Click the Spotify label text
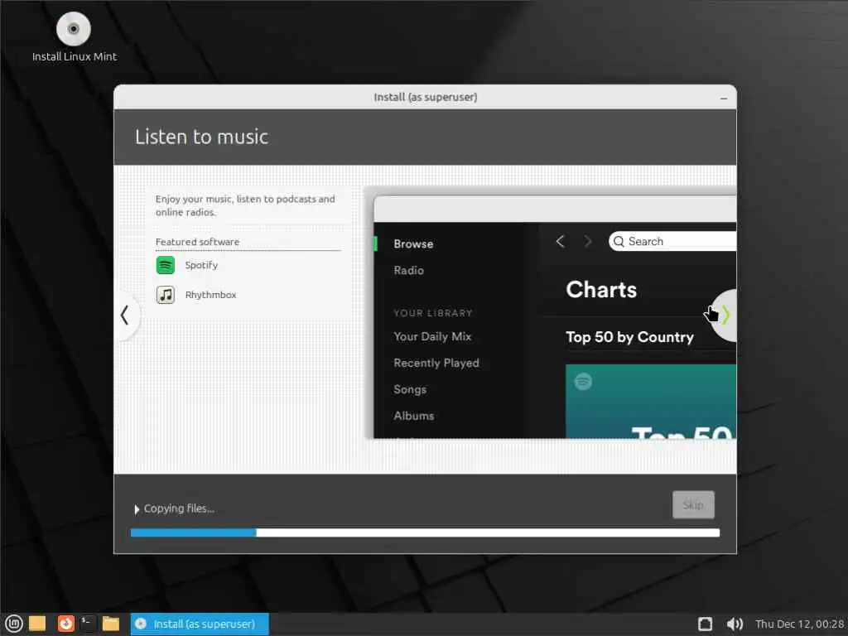The height and width of the screenshot is (636, 848). (201, 265)
